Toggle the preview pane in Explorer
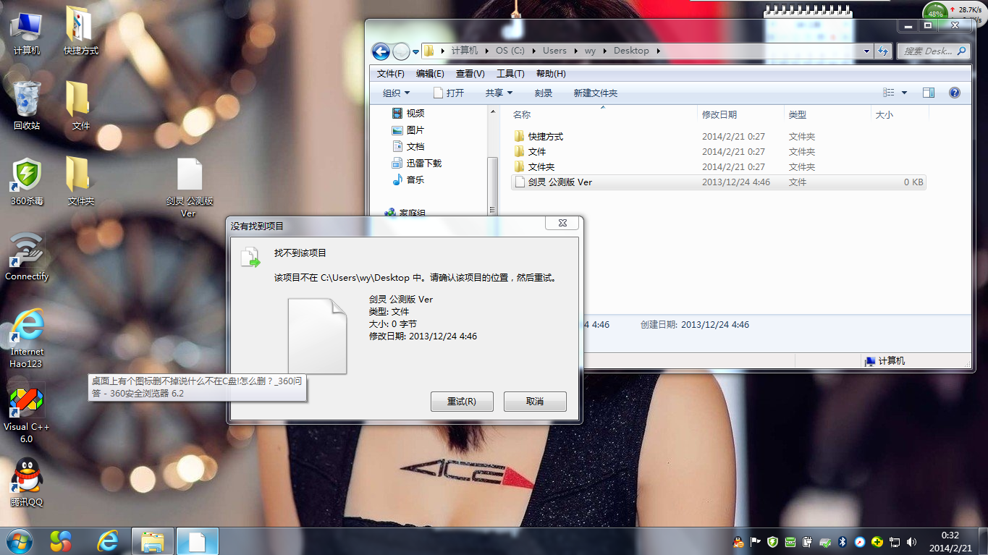 pos(929,92)
